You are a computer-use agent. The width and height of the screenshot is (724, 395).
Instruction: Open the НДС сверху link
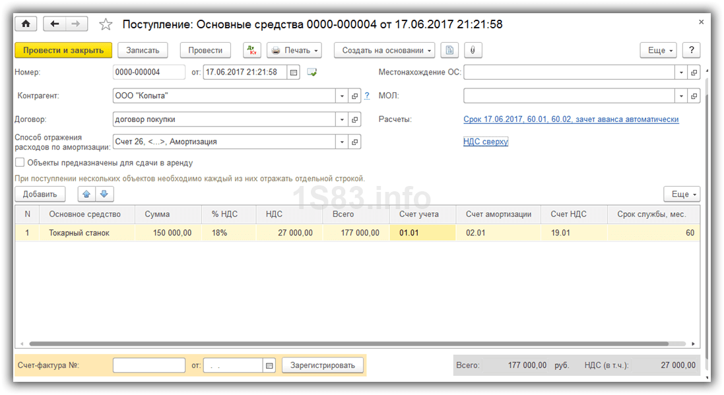click(x=486, y=142)
